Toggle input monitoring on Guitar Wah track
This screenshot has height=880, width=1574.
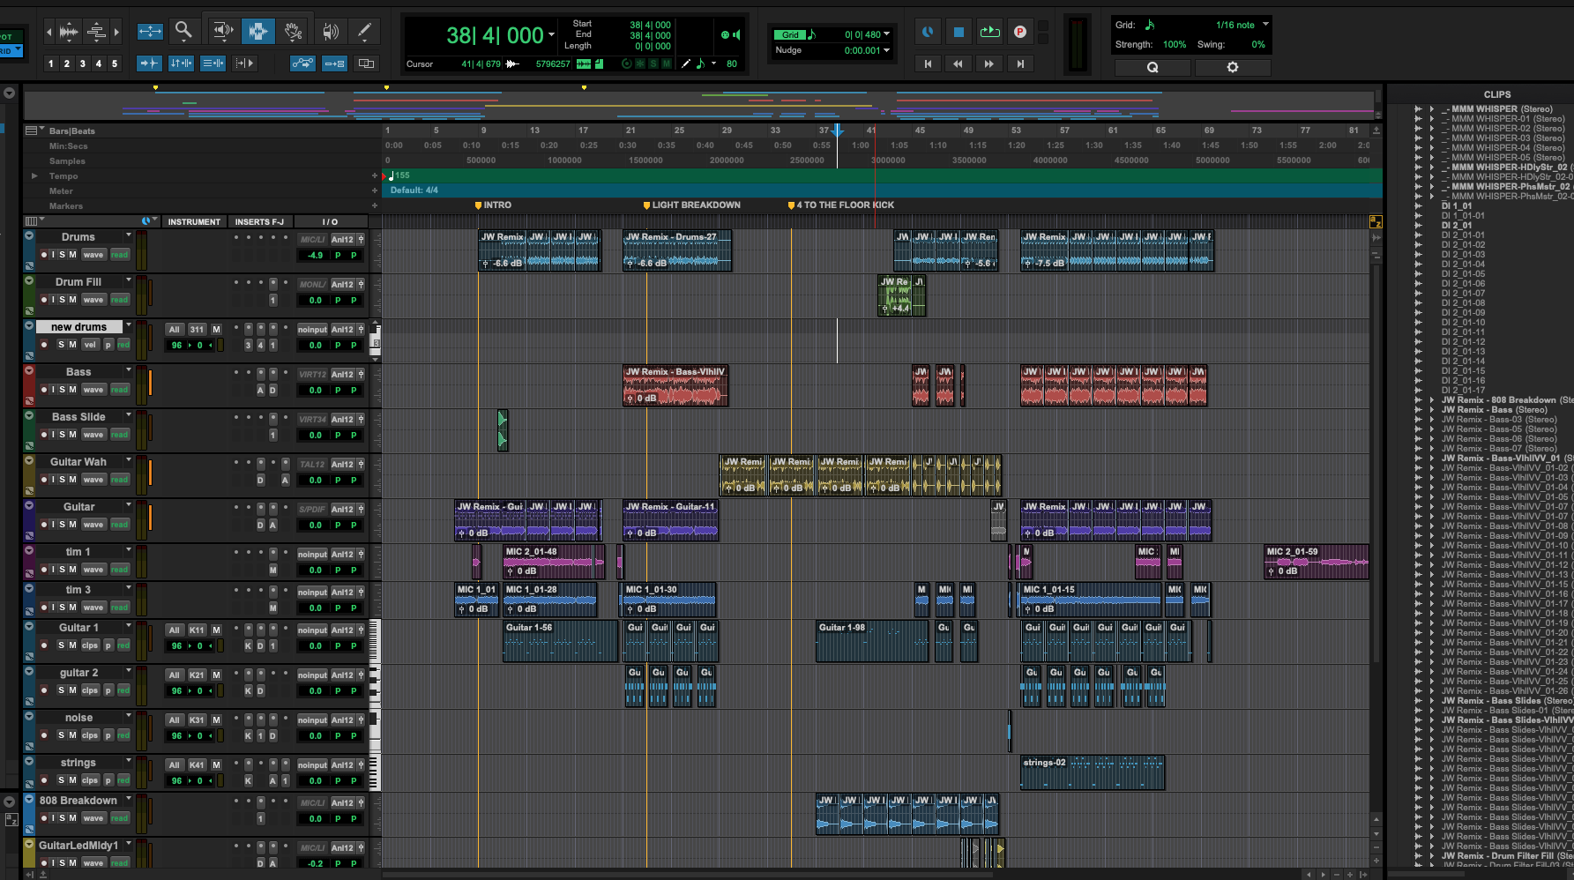52,480
